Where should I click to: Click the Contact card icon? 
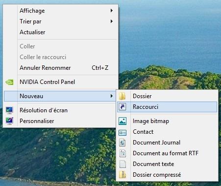[x=123, y=133]
